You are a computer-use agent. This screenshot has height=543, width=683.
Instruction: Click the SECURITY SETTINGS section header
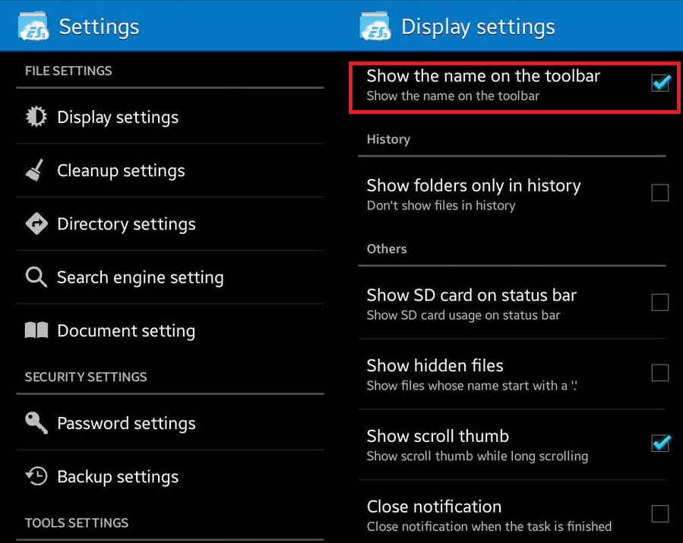click(x=86, y=377)
